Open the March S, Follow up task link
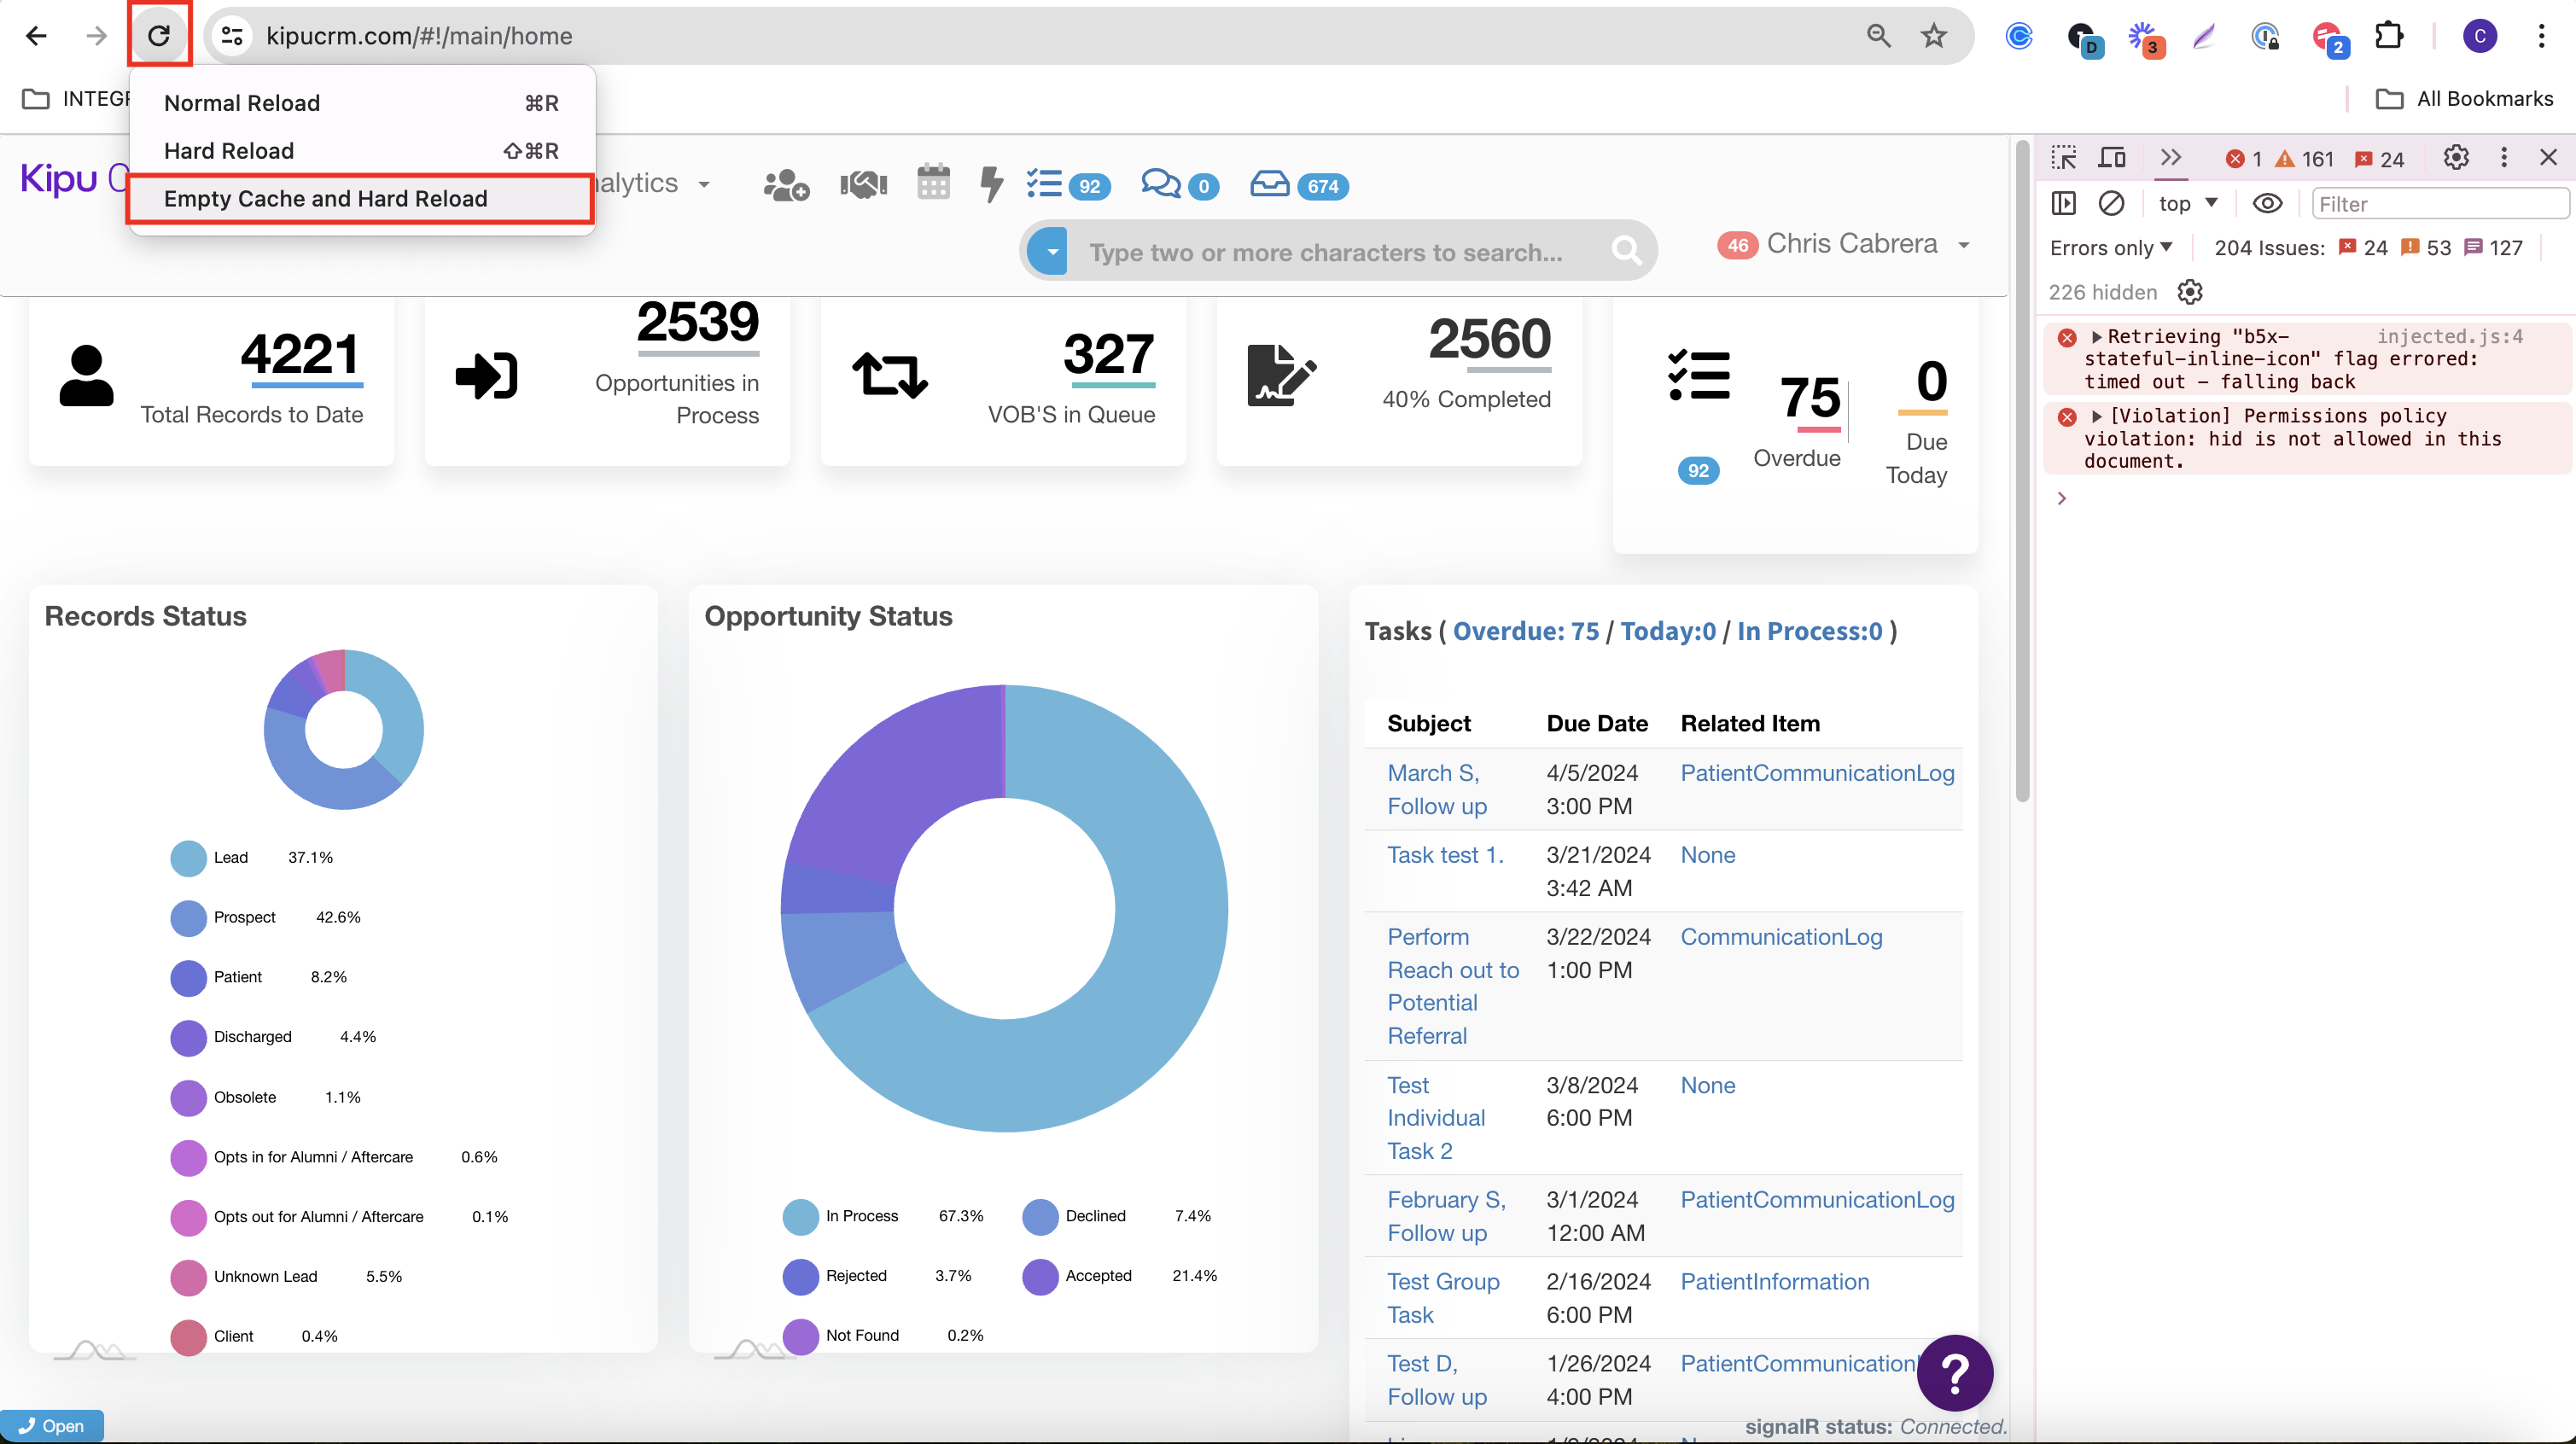 pos(1436,789)
